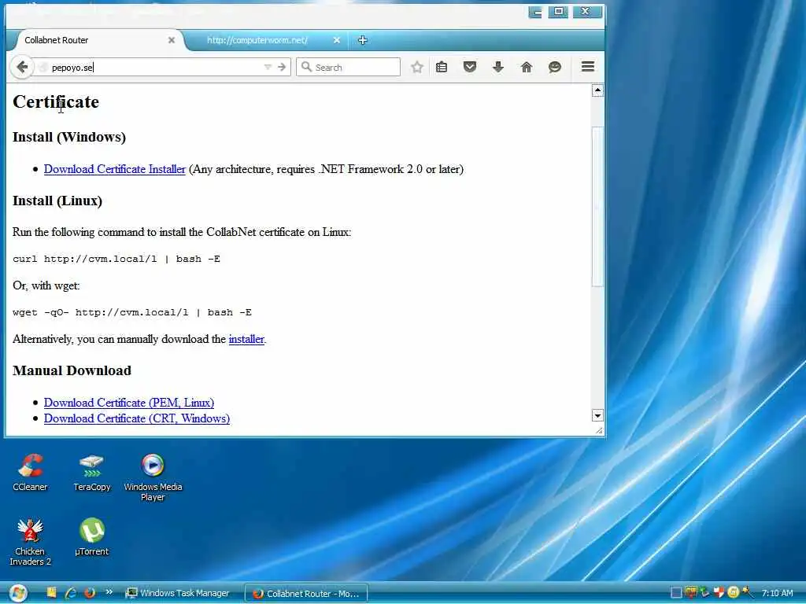
Task: Click the red shield tray icon
Action: (719, 593)
